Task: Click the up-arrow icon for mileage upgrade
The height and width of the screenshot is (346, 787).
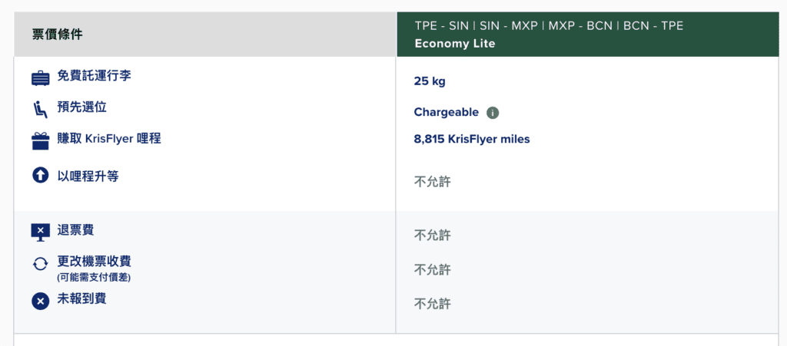Action: [40, 175]
